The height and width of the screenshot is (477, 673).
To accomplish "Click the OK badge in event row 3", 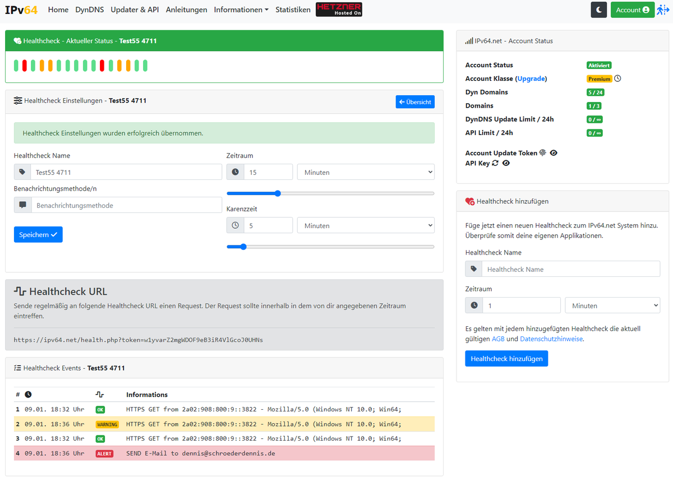I will tap(100, 439).
